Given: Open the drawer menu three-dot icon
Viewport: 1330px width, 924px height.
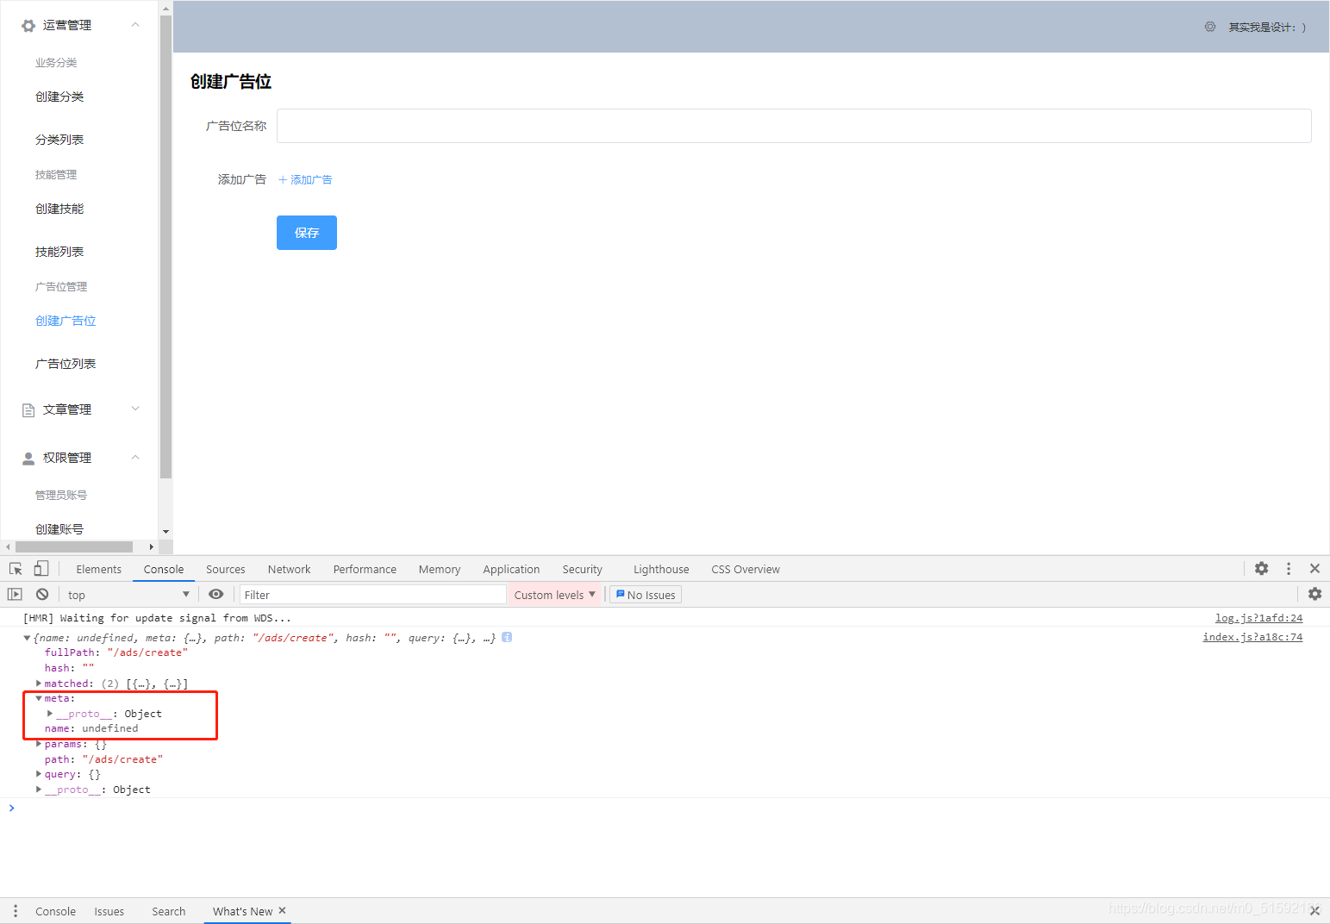Looking at the screenshot, I should point(16,911).
